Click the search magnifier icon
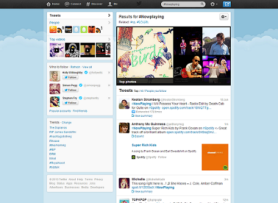Image resolution: width=278 pixels, height=203 pixels. click(x=202, y=4)
